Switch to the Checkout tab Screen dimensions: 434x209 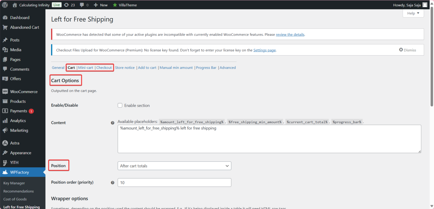[104, 67]
